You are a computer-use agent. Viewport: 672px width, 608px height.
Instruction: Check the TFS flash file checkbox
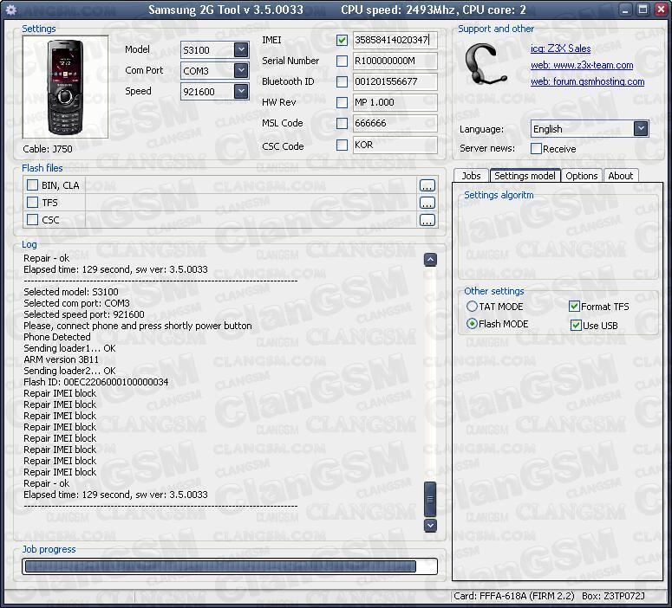(x=32, y=202)
